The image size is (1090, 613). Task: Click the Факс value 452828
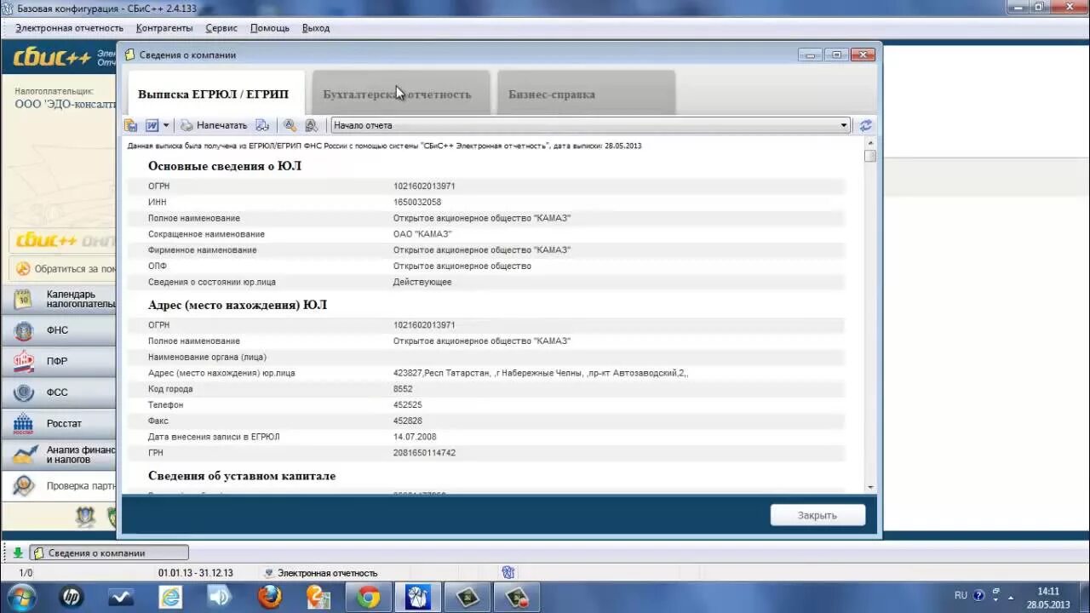click(408, 421)
